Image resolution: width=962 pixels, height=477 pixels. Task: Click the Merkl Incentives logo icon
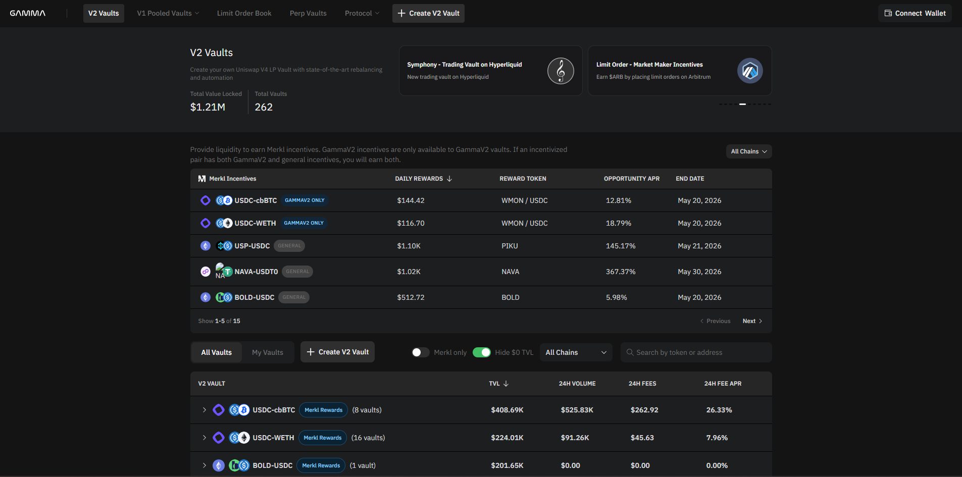tap(202, 179)
